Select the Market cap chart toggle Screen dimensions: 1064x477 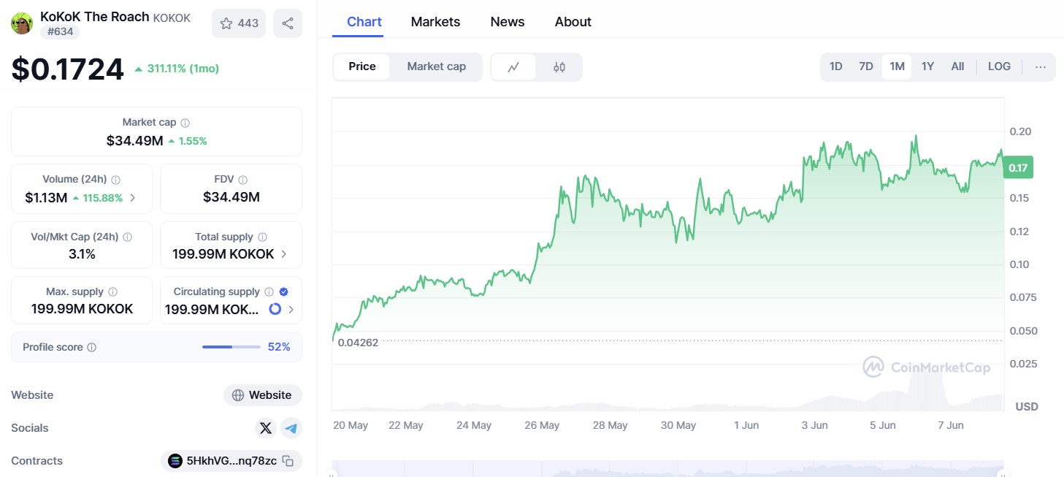tap(437, 66)
